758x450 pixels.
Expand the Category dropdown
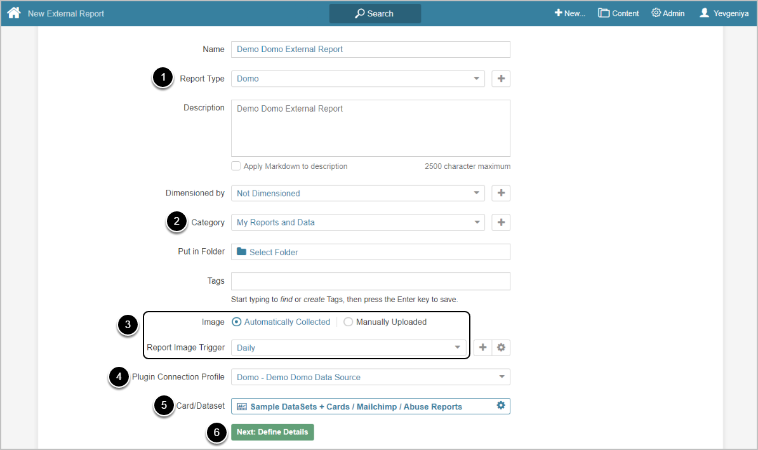tap(357, 223)
